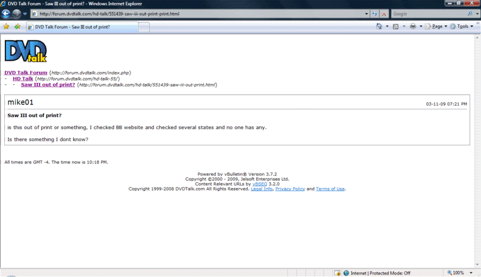The height and width of the screenshot is (277, 481).
Task: Open the HD Talk forum link
Action: (x=23, y=79)
